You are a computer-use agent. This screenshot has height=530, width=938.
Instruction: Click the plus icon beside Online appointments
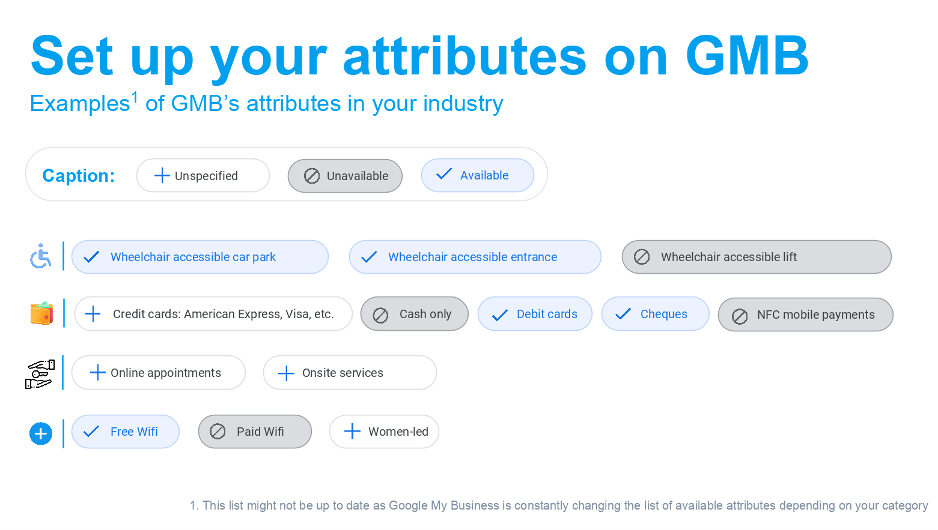pos(97,373)
